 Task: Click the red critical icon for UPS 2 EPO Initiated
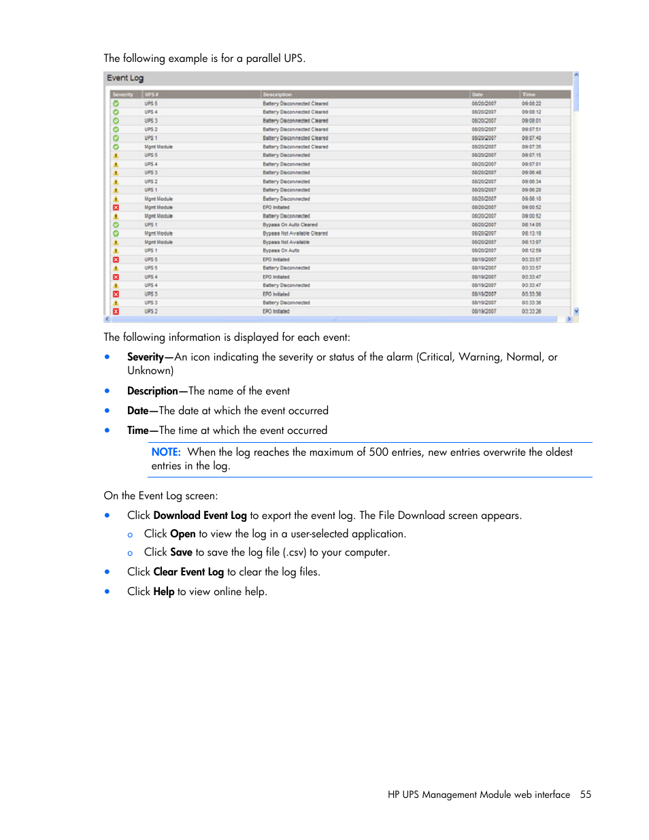pyautogui.click(x=116, y=312)
